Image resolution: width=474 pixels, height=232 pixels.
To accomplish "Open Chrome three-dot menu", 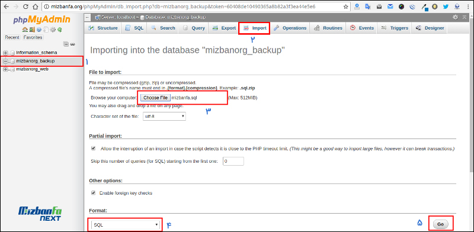I will (x=468, y=7).
